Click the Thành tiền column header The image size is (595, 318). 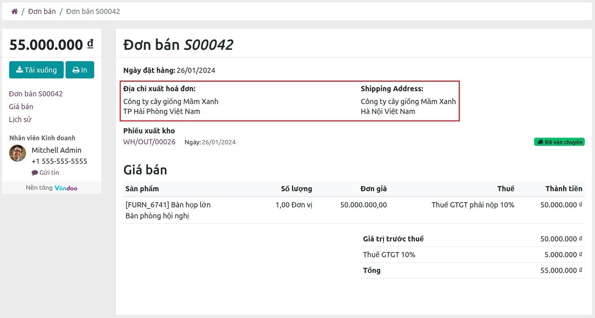(x=564, y=189)
